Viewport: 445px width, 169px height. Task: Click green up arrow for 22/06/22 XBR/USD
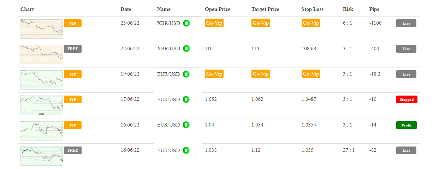point(186,48)
